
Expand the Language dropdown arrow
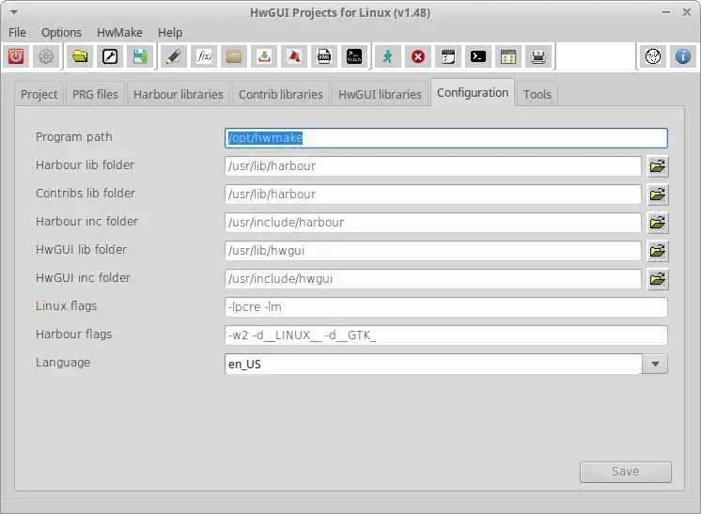pyautogui.click(x=655, y=364)
